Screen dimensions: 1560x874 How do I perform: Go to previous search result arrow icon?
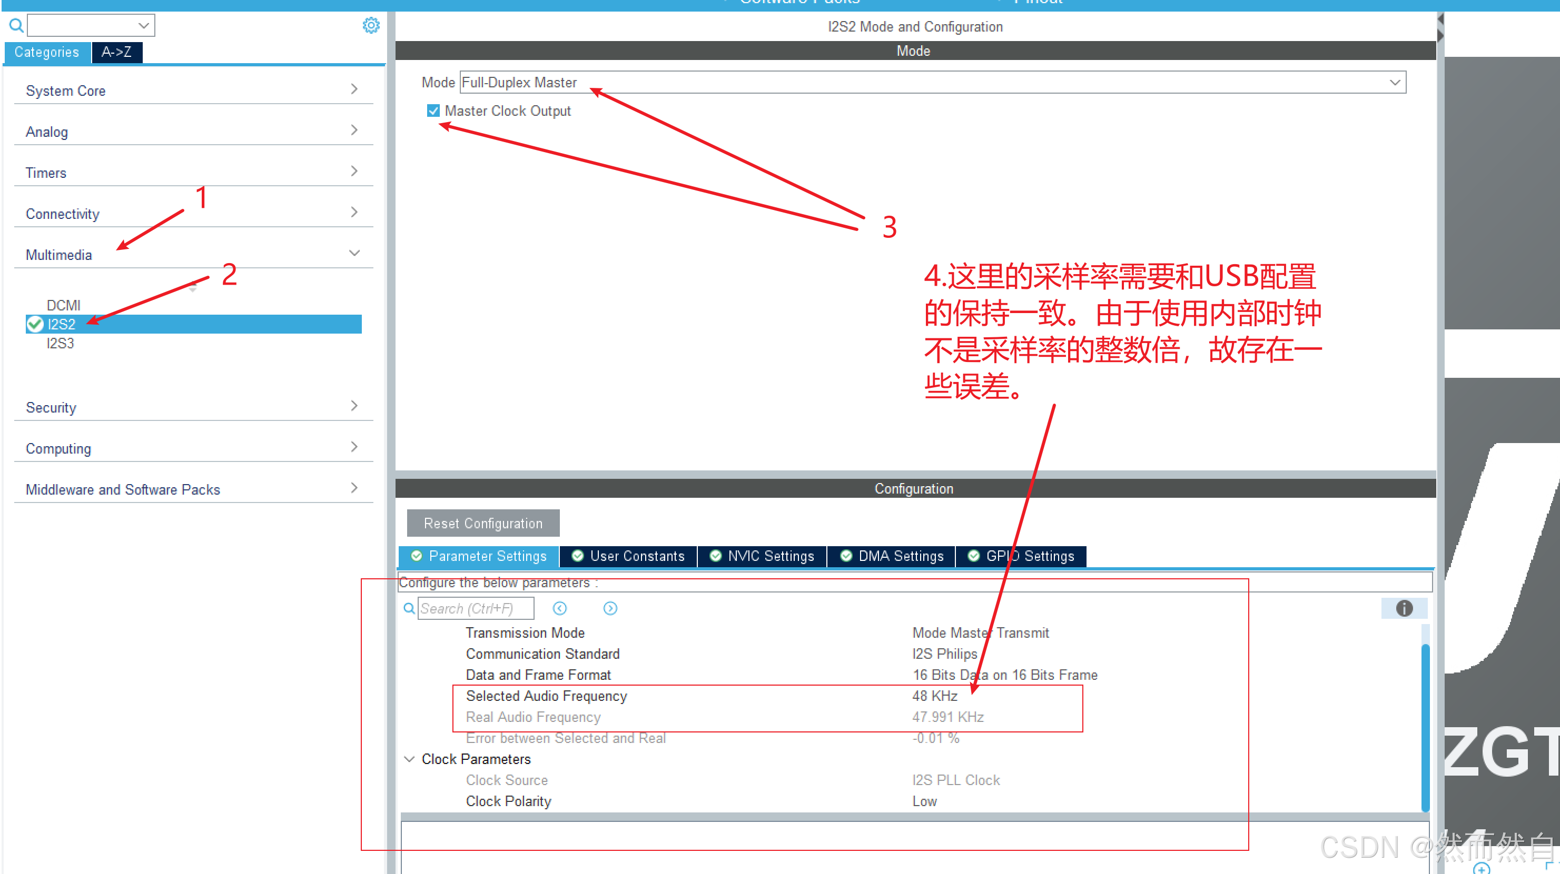pos(559,608)
